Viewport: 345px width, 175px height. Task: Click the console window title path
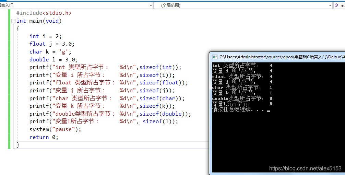pyautogui.click(x=282, y=57)
